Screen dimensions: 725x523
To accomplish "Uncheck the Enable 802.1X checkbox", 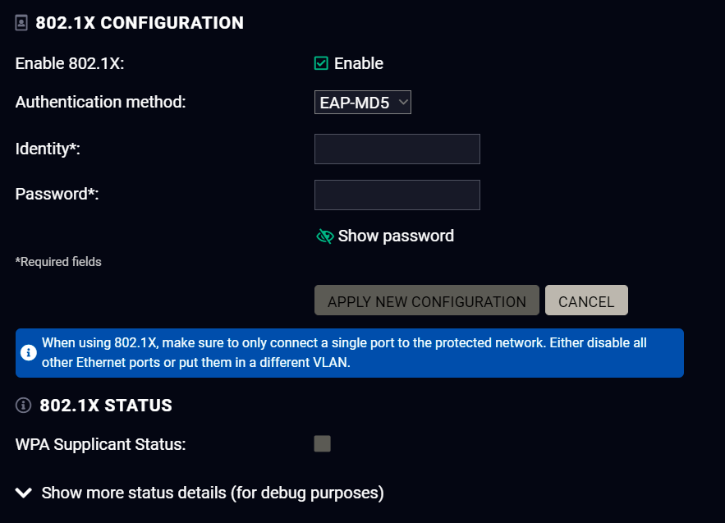I will click(321, 63).
